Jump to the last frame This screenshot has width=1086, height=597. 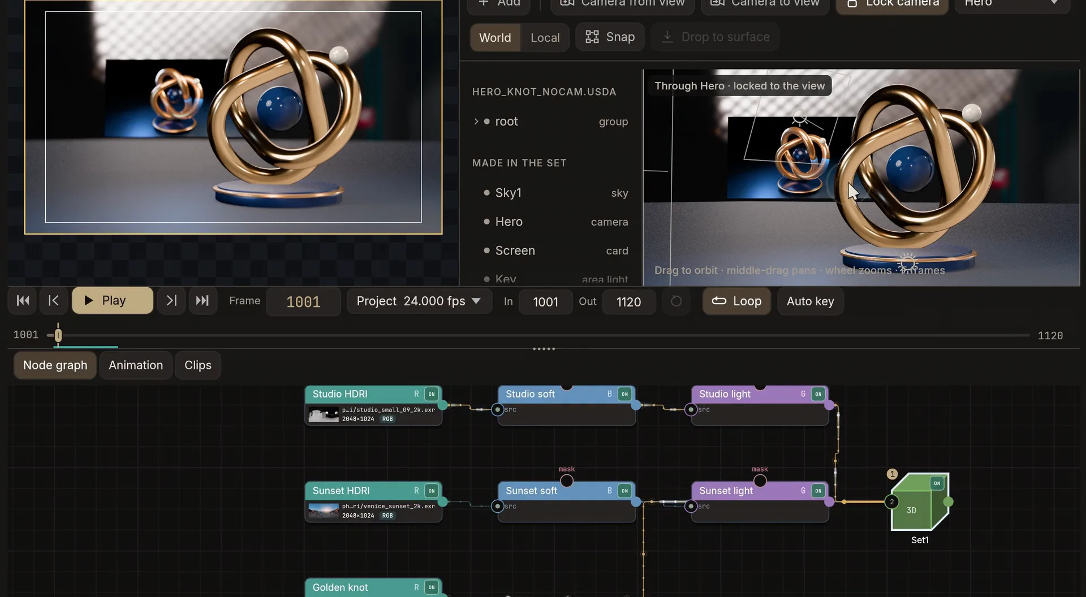(202, 301)
